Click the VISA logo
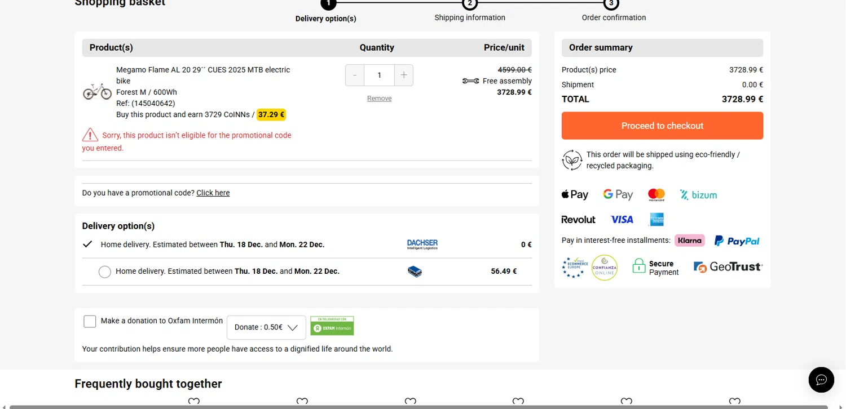 click(622, 220)
